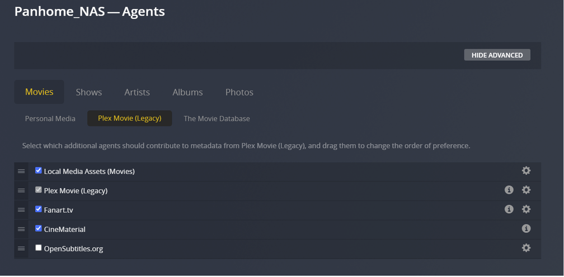
Task: Open settings gear for Plex Movie (Legacy) row
Action: click(526, 190)
